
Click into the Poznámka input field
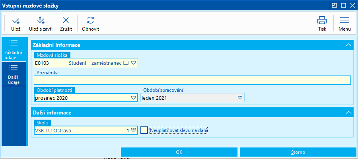click(x=192, y=80)
